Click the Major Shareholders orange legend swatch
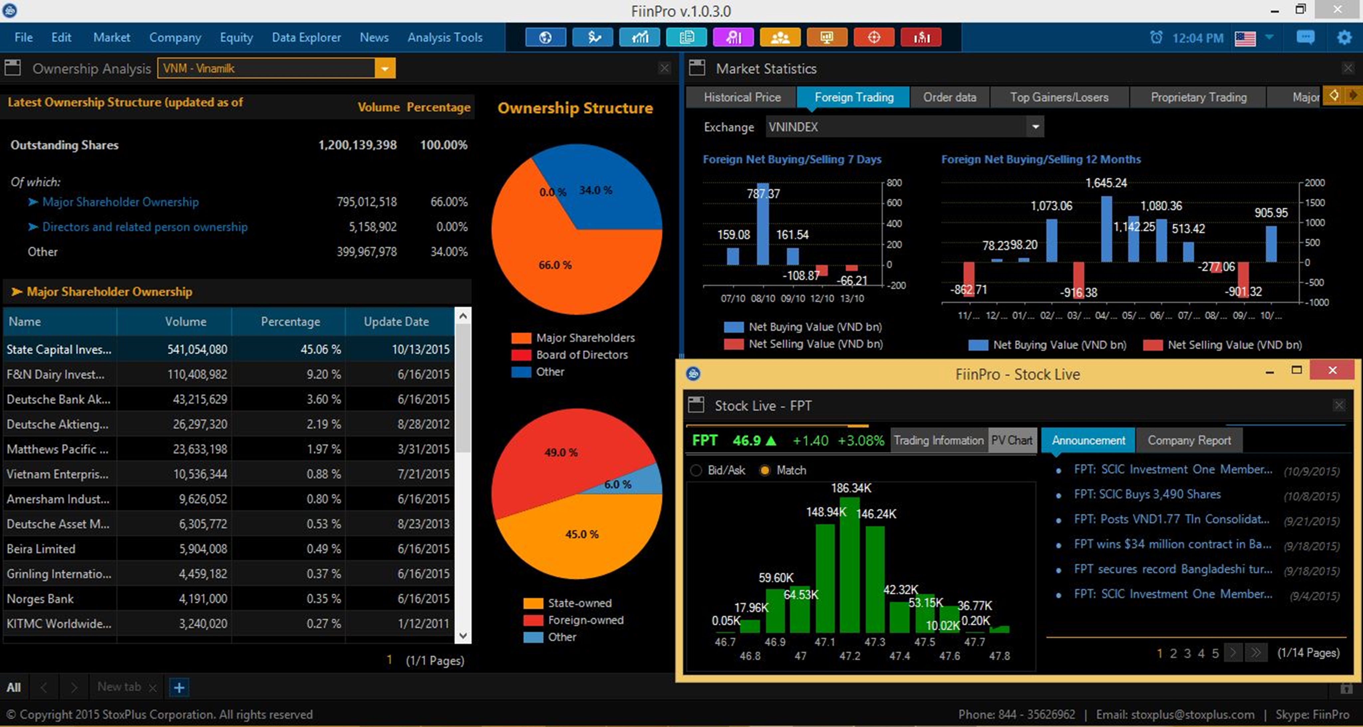 click(521, 338)
